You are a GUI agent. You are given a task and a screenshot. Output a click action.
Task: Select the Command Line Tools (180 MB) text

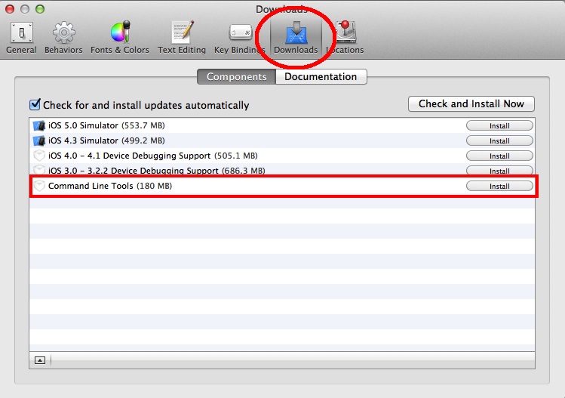point(110,186)
